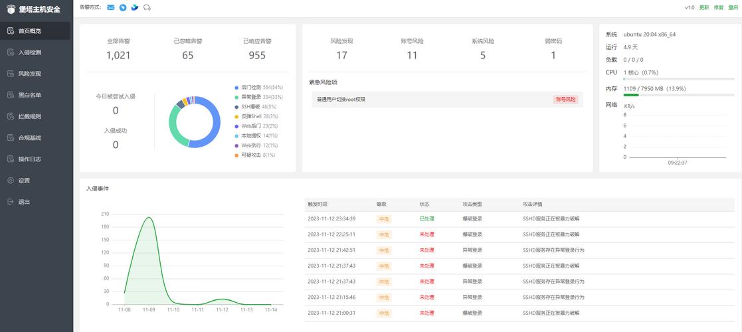Toggle the 本地提权 legend entry
The width and height of the screenshot is (742, 332).
256,135
